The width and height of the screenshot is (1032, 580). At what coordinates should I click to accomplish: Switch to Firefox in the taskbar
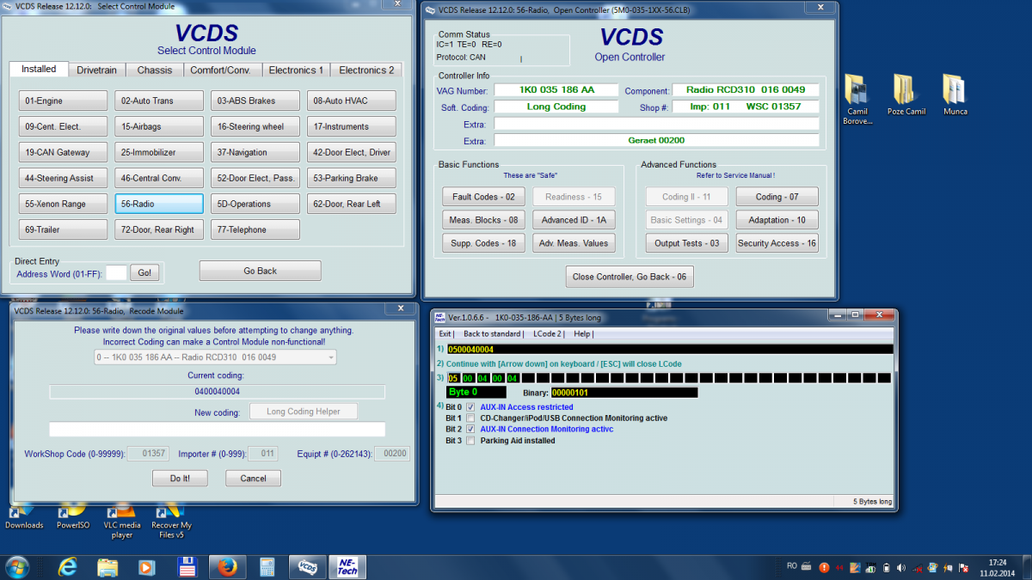coord(226,566)
